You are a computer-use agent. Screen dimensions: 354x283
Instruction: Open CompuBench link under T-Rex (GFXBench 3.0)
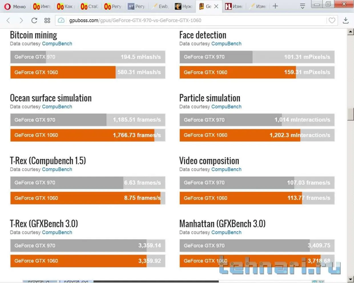click(x=57, y=233)
